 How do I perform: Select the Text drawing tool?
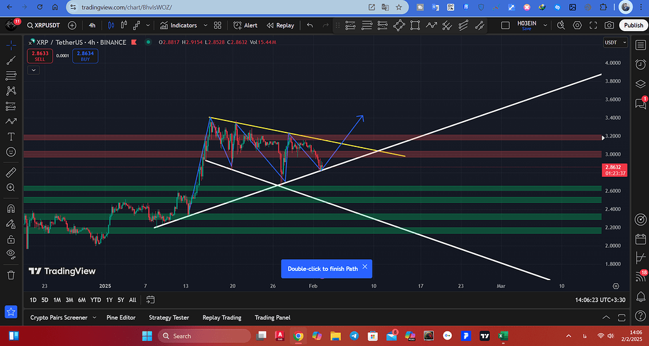point(11,137)
